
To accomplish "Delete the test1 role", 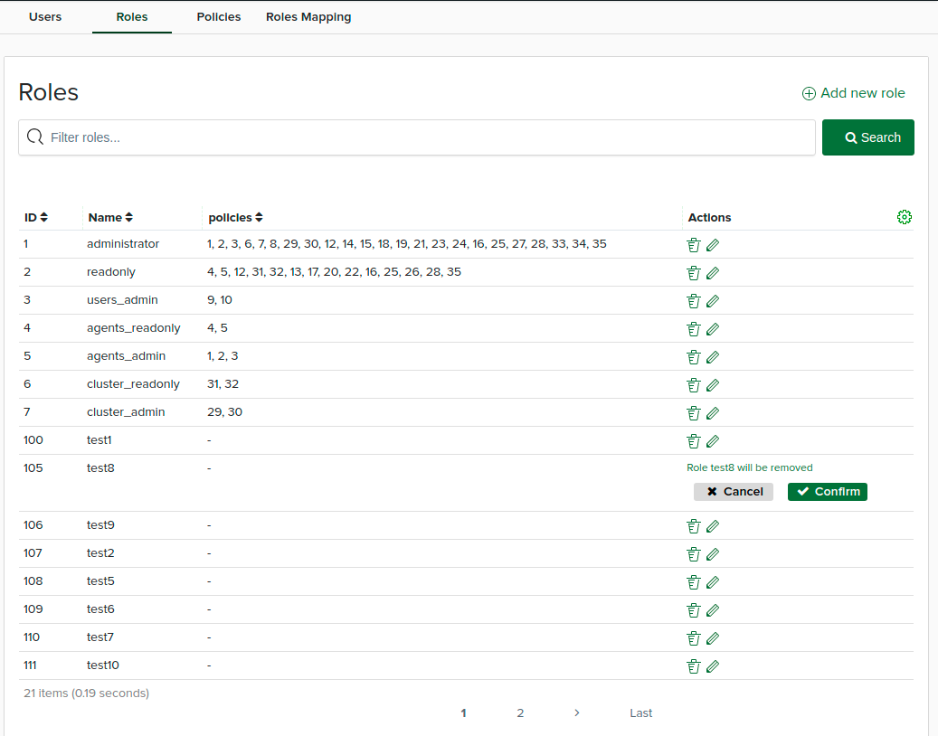I will tap(693, 440).
